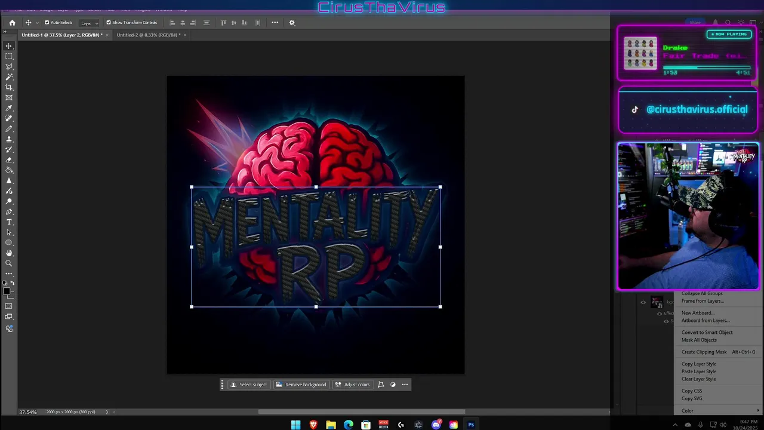Click the zoom percentage field 37.54%
The height and width of the screenshot is (430, 764).
28,412
